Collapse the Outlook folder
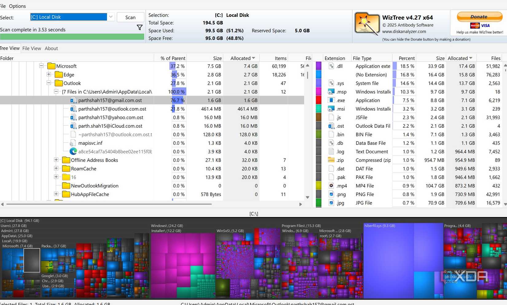The image size is (507, 305). [x=49, y=83]
